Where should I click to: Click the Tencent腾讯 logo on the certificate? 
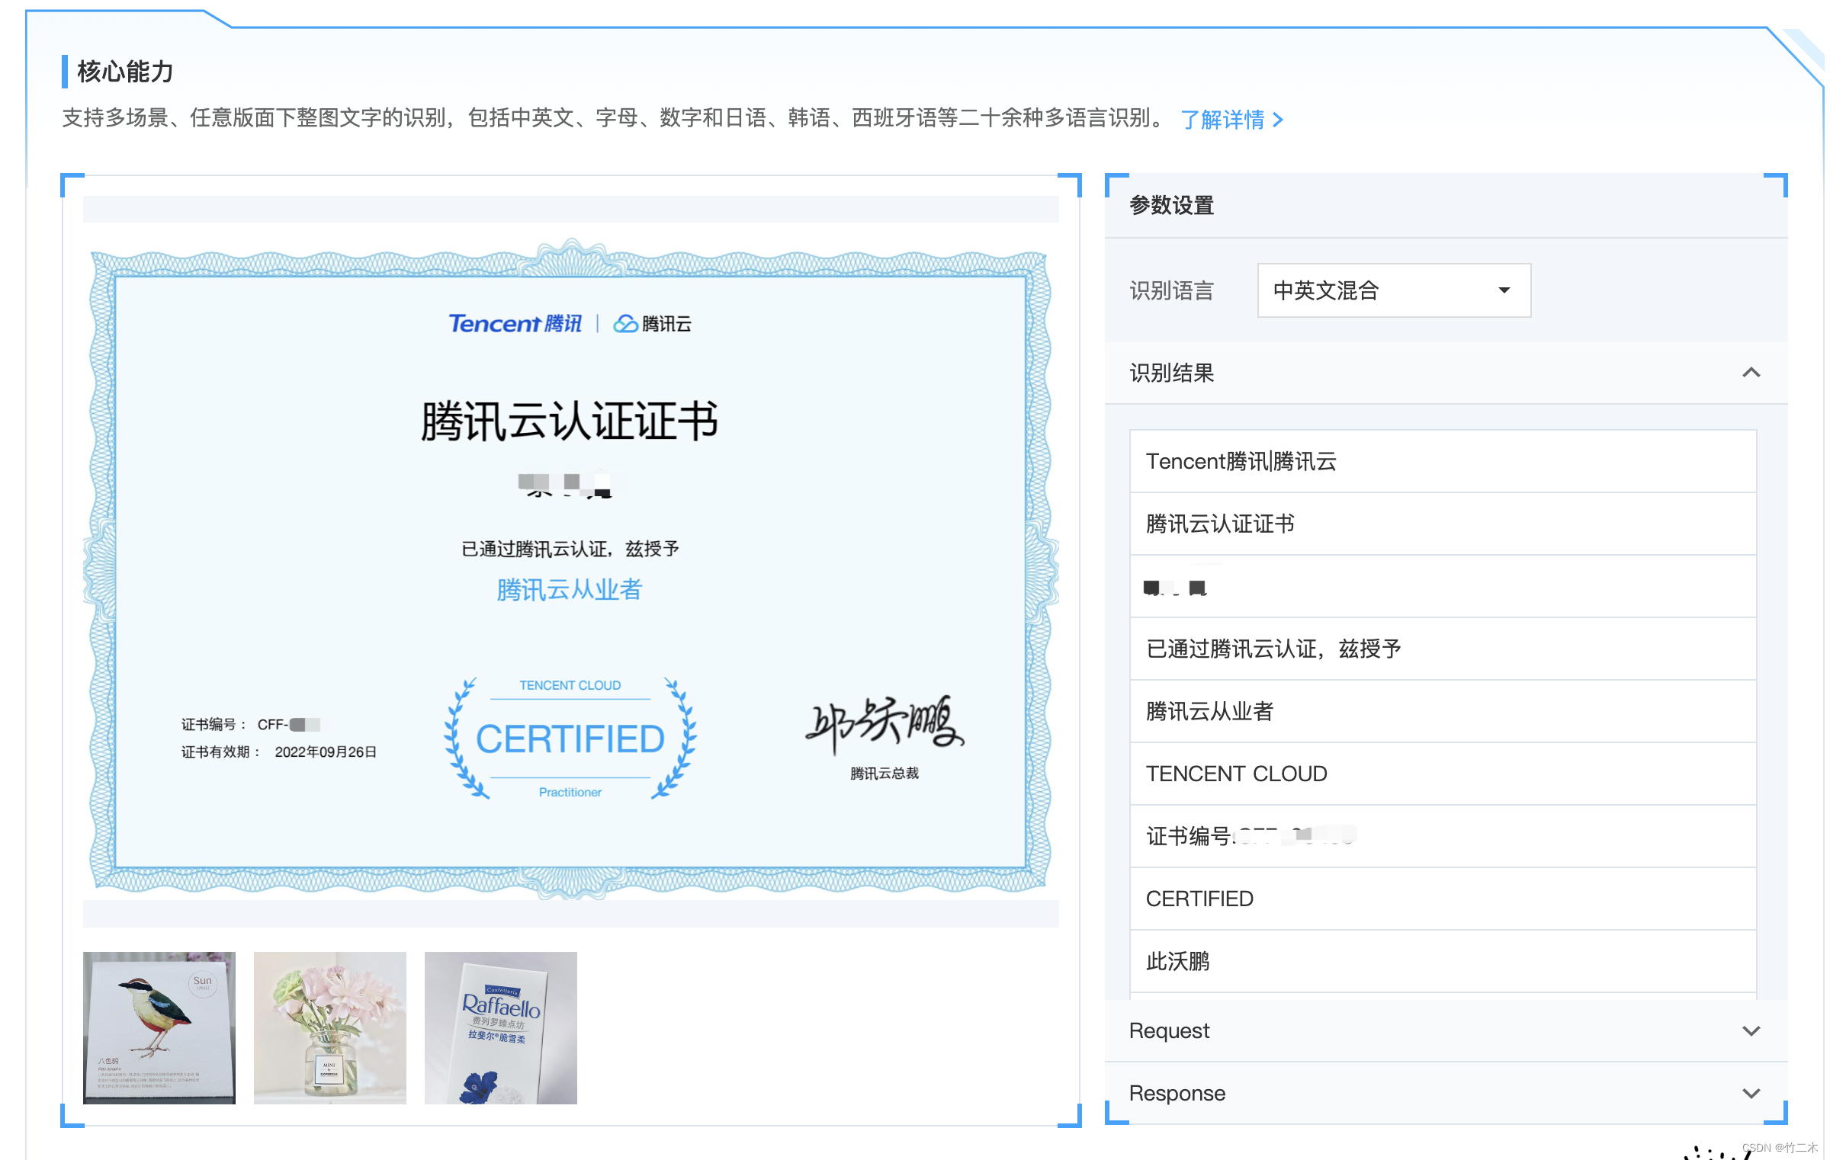click(515, 324)
